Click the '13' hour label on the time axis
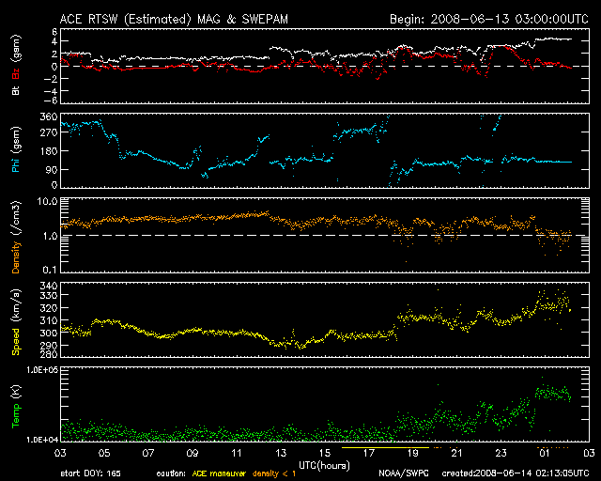 pyautogui.click(x=281, y=454)
